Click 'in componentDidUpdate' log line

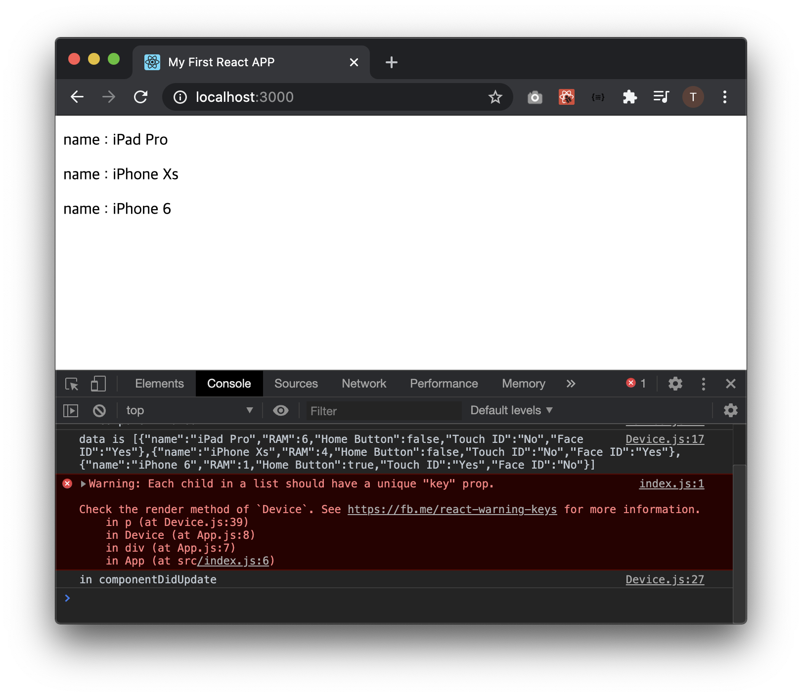point(148,579)
